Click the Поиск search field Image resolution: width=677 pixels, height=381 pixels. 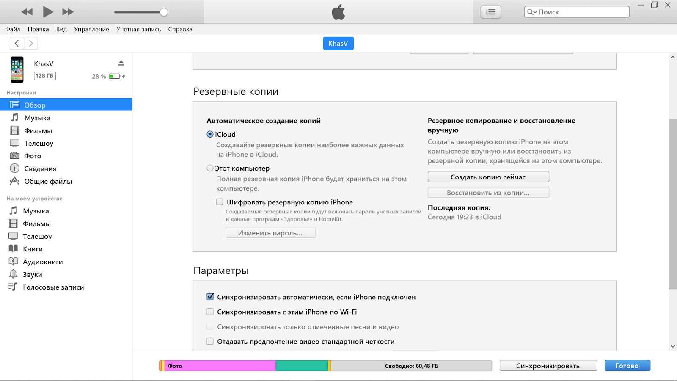[x=577, y=12]
